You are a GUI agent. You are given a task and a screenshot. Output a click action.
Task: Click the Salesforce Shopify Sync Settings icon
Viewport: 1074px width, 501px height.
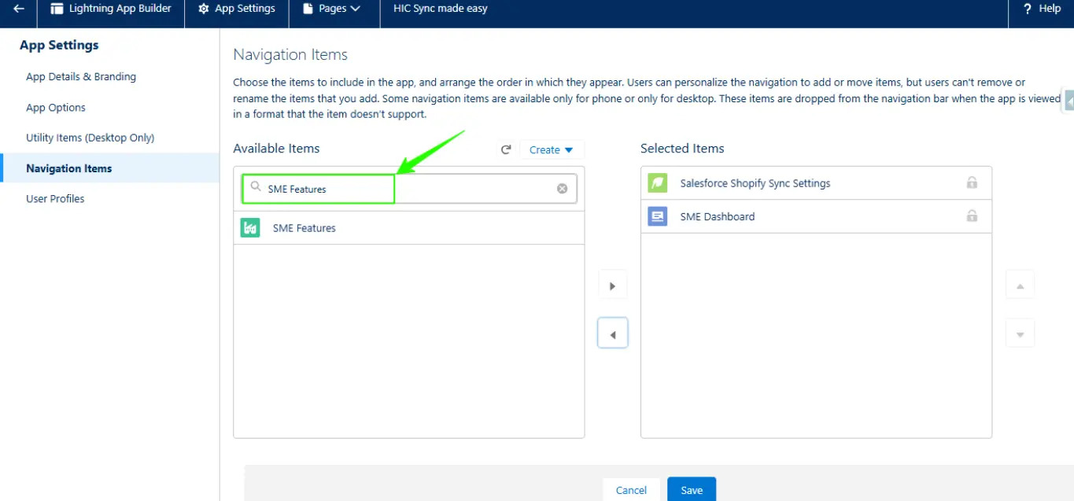(657, 183)
